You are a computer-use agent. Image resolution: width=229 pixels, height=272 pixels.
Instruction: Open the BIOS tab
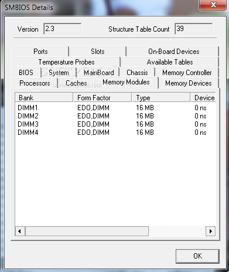pyautogui.click(x=26, y=73)
